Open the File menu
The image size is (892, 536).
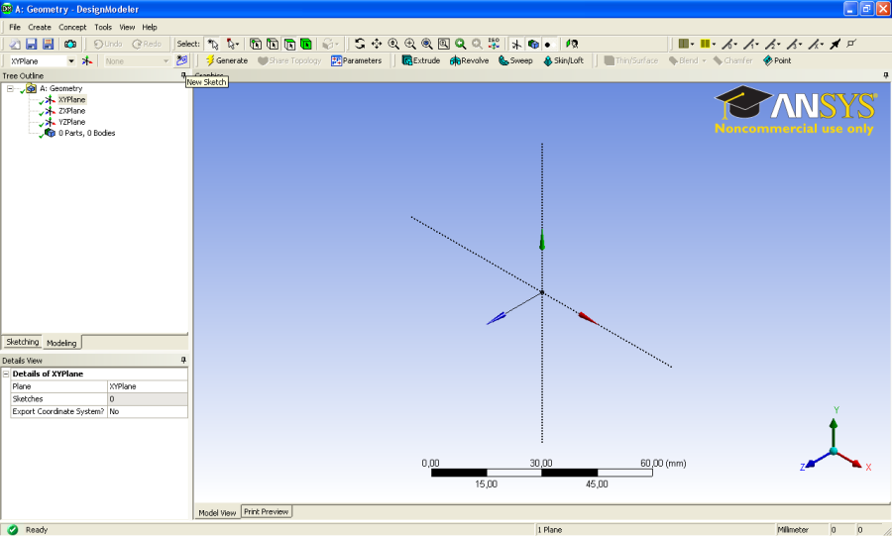[x=15, y=27]
